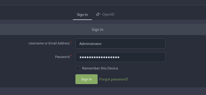Click the 'Remember this Device' label text
The image size is (206, 95).
tap(100, 68)
